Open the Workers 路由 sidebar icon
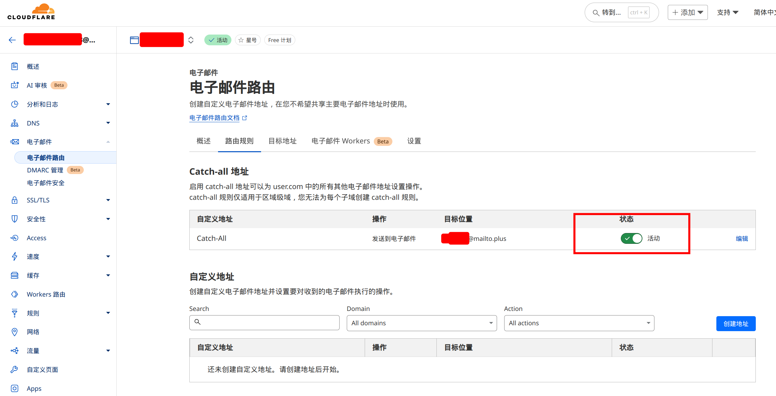This screenshot has height=396, width=776. pyautogui.click(x=15, y=294)
